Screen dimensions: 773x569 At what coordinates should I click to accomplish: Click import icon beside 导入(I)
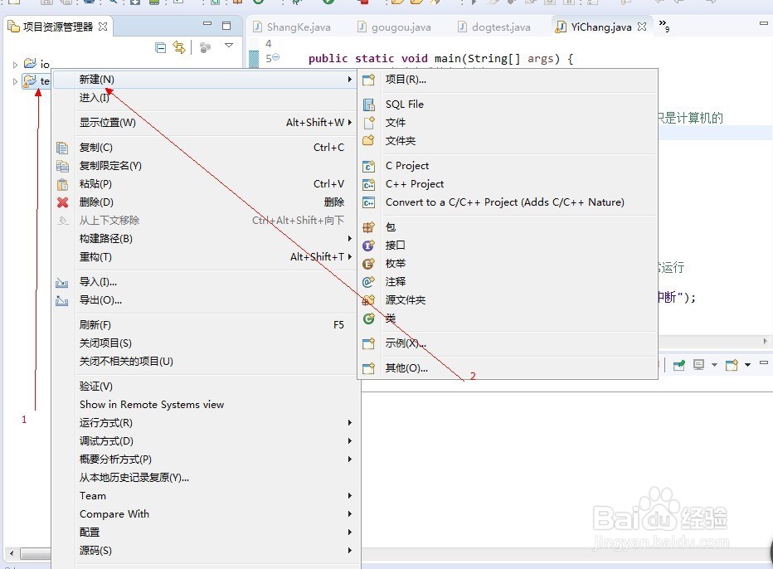tap(62, 282)
